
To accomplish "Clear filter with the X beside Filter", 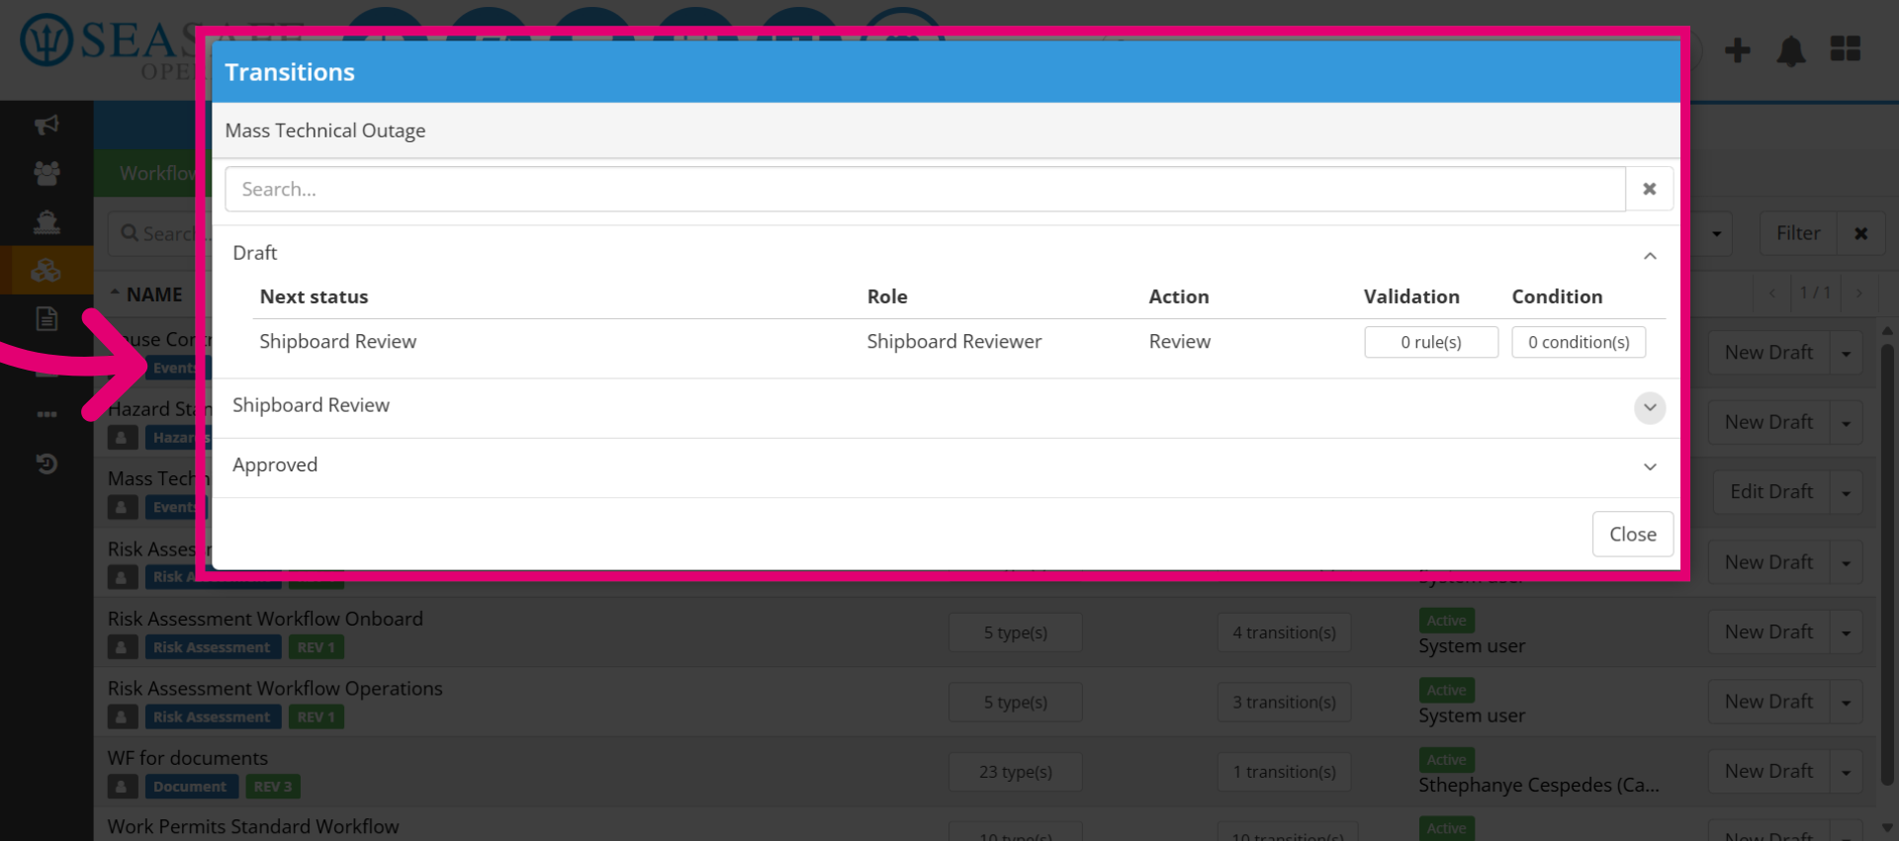I will point(1860,233).
